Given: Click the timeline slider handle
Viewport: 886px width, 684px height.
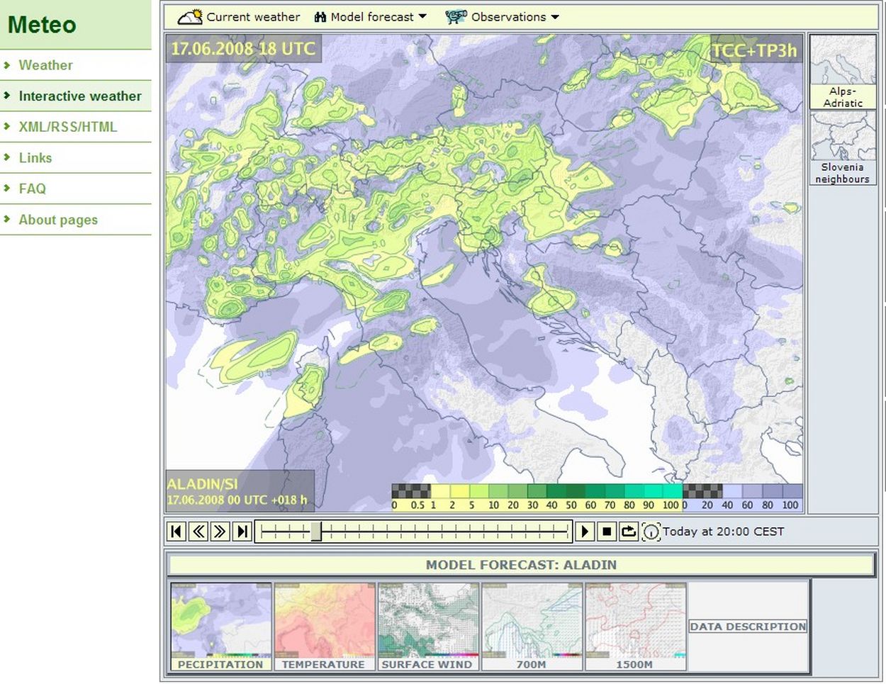Looking at the screenshot, I should (316, 531).
